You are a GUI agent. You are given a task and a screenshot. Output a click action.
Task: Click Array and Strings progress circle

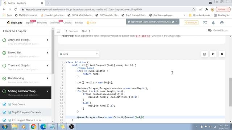4,40
